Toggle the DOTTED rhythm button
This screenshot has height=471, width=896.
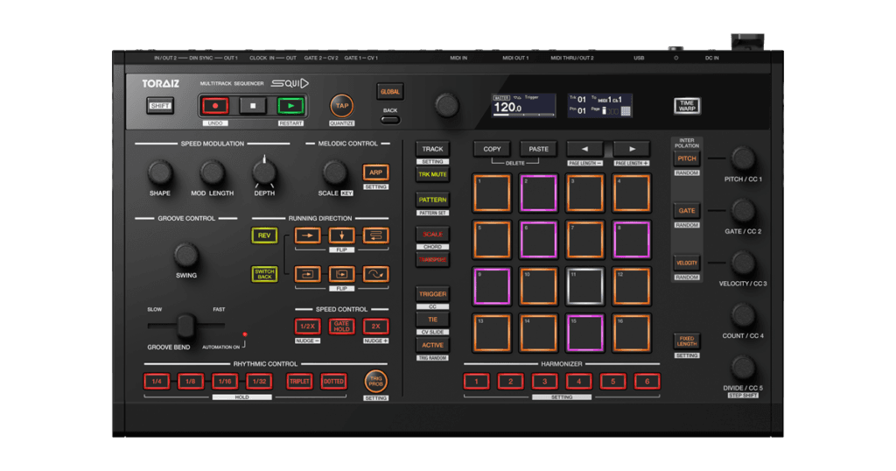(333, 381)
